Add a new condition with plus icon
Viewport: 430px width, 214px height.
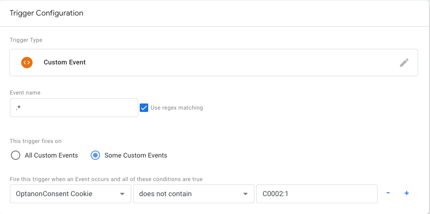point(406,193)
